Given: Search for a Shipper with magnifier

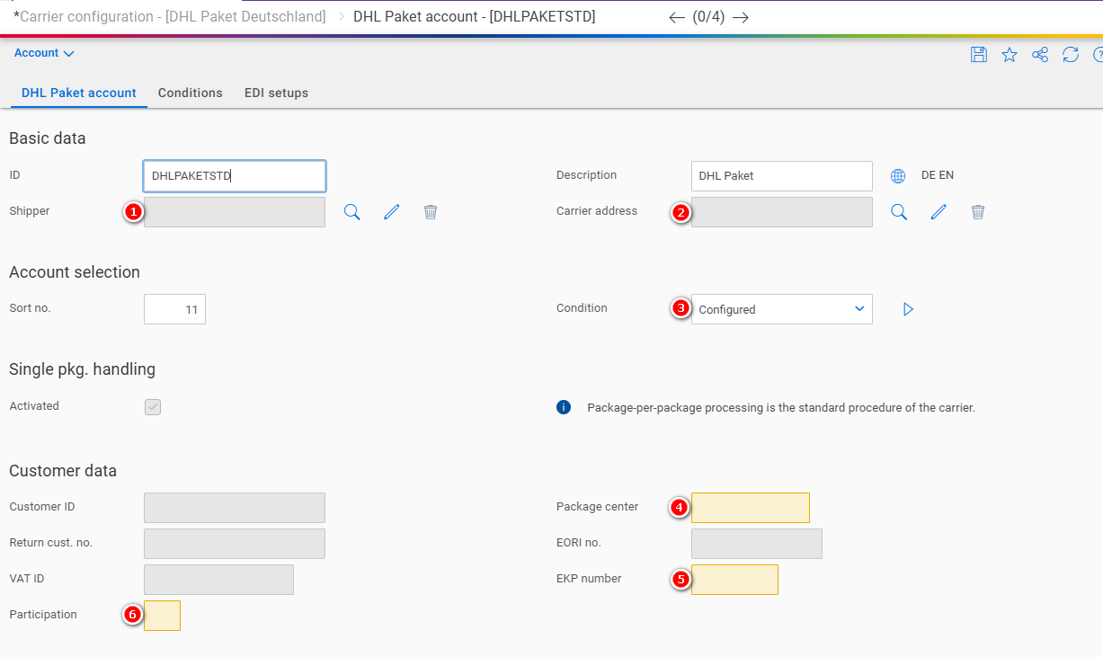Looking at the screenshot, I should point(352,212).
